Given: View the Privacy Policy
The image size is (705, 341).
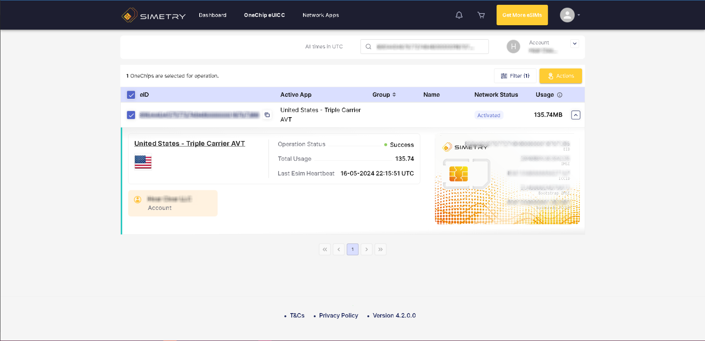Looking at the screenshot, I should click(x=339, y=316).
